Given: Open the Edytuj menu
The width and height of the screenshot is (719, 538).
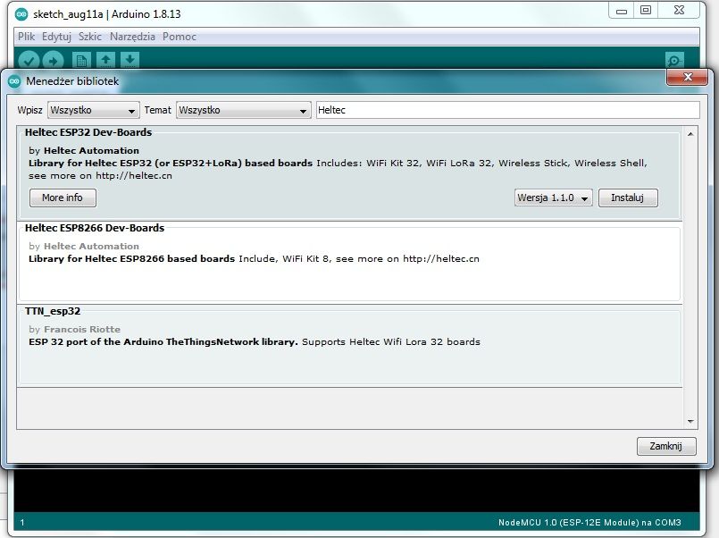Looking at the screenshot, I should coord(56,37).
